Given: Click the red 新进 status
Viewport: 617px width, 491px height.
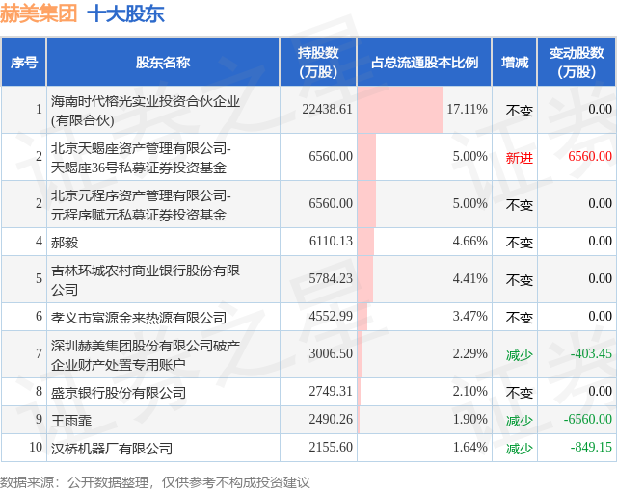Looking at the screenshot, I should click(x=519, y=158).
